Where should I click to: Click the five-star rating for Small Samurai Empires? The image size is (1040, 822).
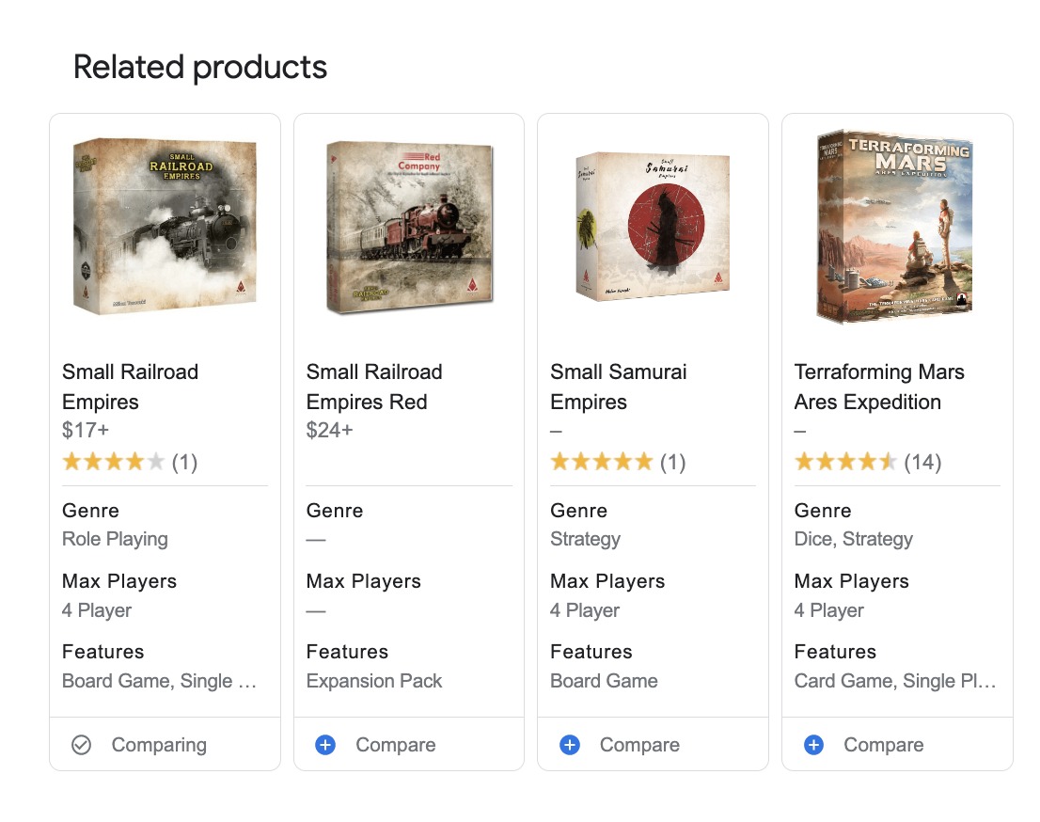[x=601, y=461]
